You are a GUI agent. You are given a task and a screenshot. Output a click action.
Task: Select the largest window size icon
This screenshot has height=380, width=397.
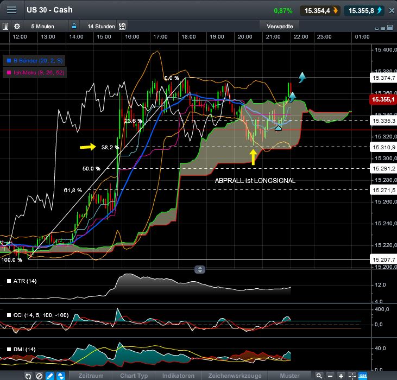[390, 27]
